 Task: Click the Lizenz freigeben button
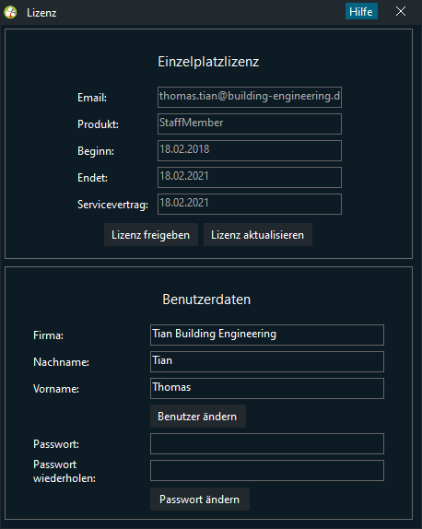click(151, 234)
